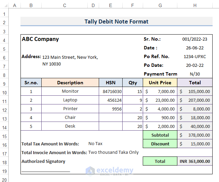This screenshot has width=219, height=182.
Task: Select column E header
Action: (111, 5)
